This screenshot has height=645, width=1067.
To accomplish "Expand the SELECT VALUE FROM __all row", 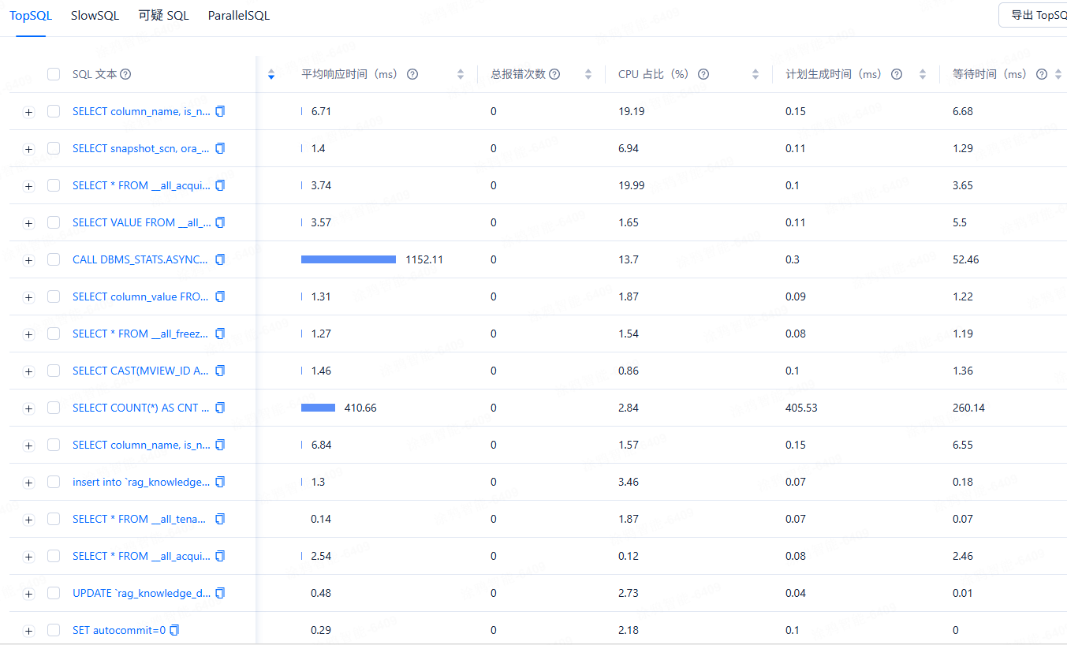I will pyautogui.click(x=29, y=223).
